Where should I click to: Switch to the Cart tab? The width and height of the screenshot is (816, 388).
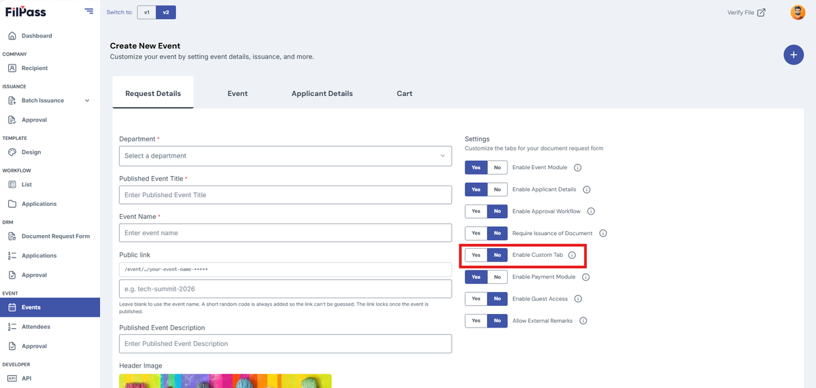point(405,93)
